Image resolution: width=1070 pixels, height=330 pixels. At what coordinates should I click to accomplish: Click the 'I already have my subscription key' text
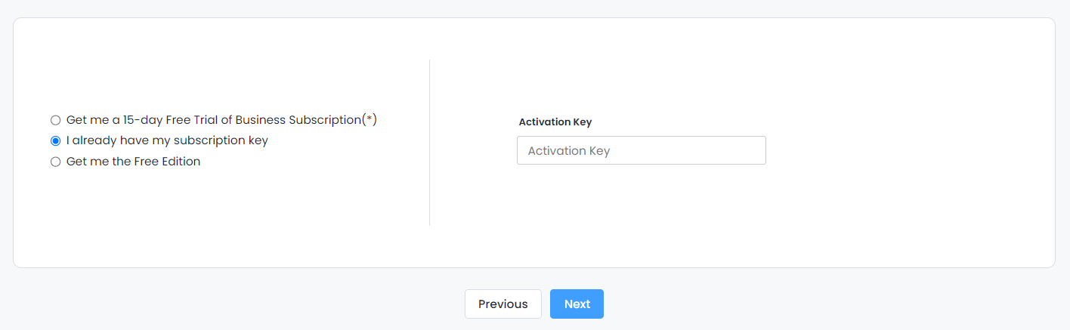167,140
